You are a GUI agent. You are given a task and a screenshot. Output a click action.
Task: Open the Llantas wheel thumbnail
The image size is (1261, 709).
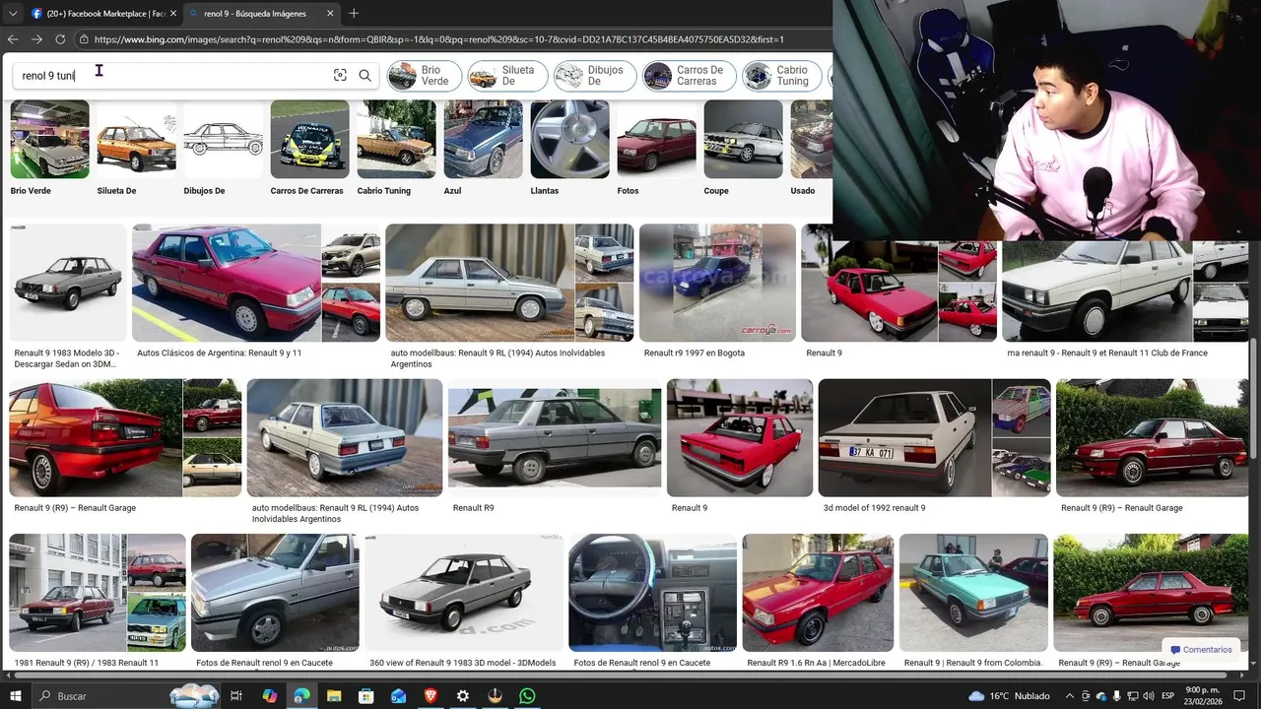(x=569, y=139)
